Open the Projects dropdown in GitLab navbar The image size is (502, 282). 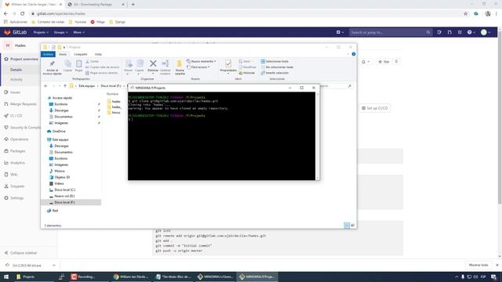pyautogui.click(x=41, y=32)
